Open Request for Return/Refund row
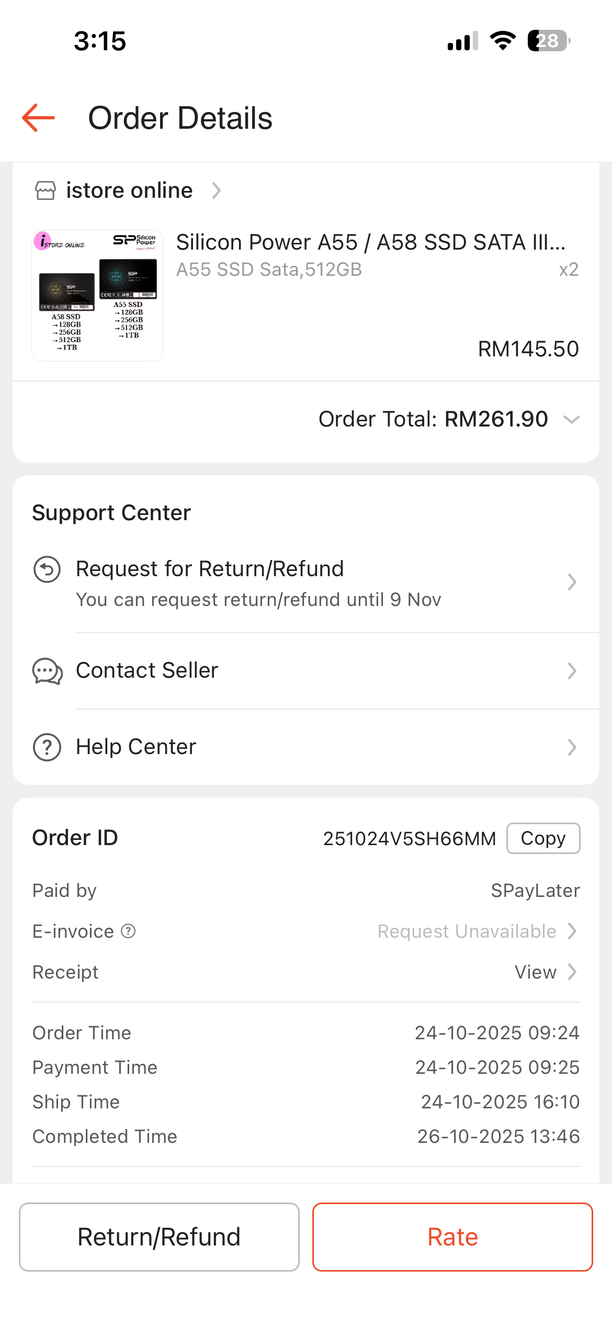This screenshot has width=612, height=1325. 314,582
